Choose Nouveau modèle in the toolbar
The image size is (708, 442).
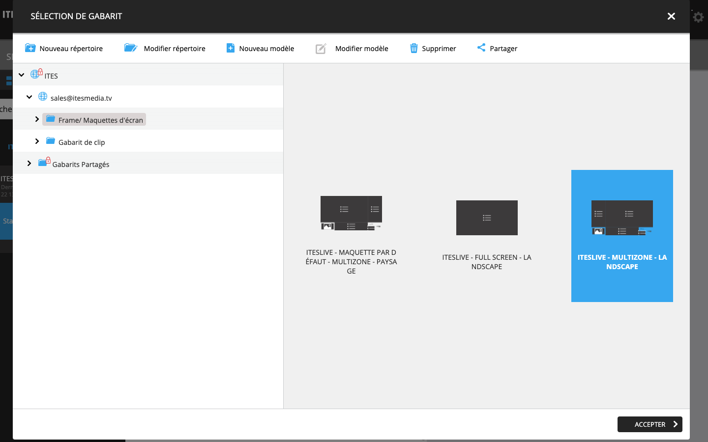pyautogui.click(x=266, y=49)
